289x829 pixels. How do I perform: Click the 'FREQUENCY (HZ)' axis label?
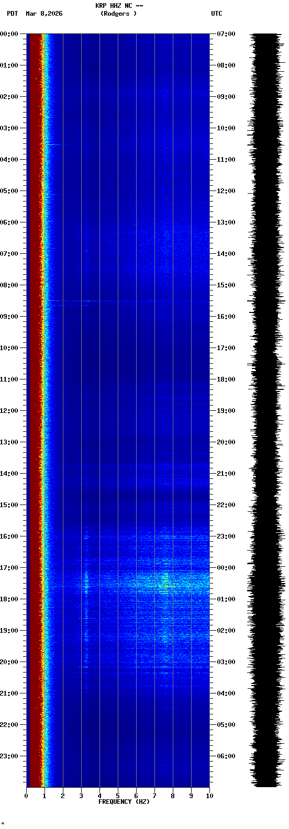[x=124, y=802]
